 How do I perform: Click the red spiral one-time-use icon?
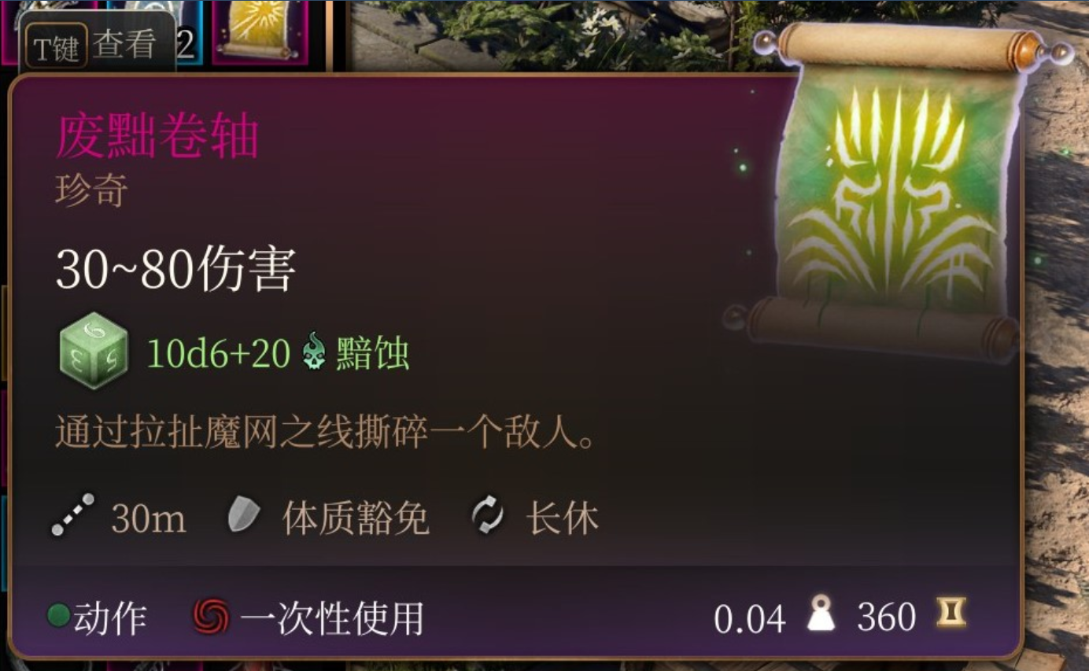(x=212, y=617)
